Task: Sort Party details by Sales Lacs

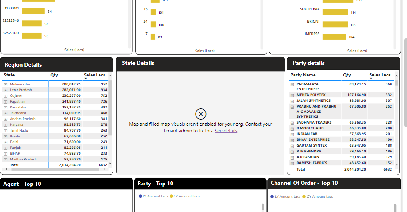Action: 380,75
